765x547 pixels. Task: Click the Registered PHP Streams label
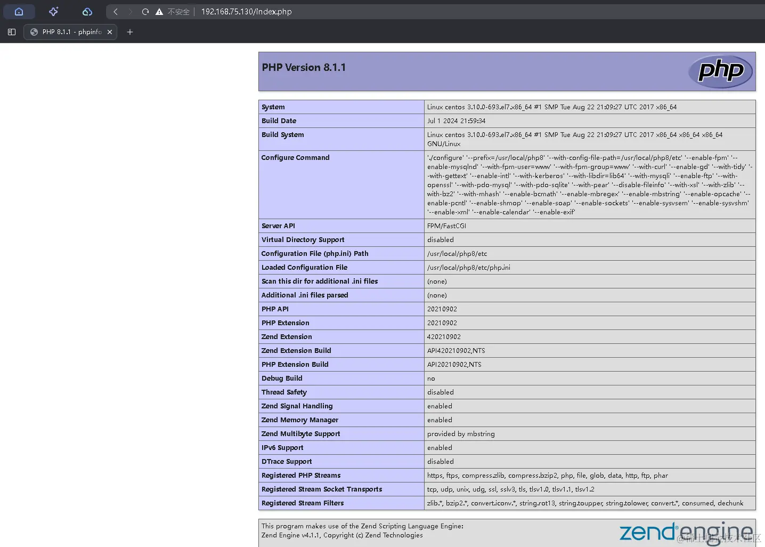point(301,475)
